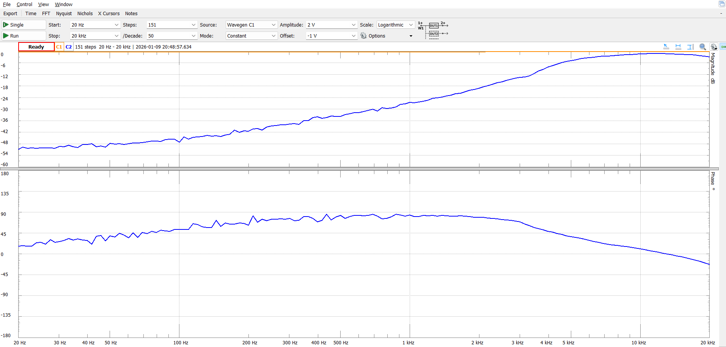
Task: Select the vertical measure cursor icon
Action: [x=690, y=47]
